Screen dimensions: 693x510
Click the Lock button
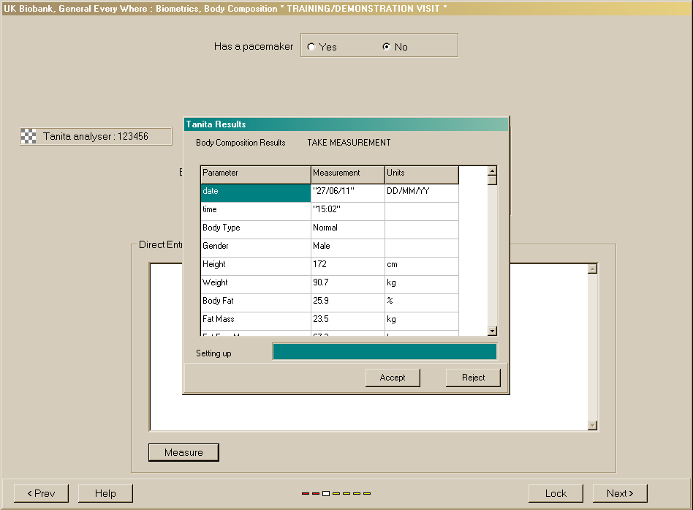pos(556,493)
